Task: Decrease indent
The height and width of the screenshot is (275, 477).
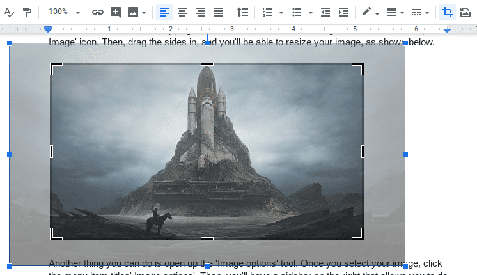Action: tap(325, 12)
